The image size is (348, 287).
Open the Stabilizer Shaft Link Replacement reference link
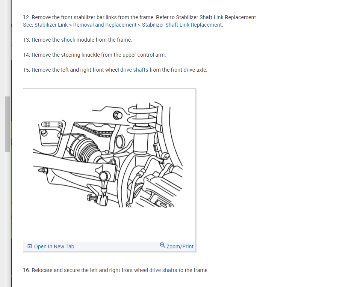[x=123, y=25]
